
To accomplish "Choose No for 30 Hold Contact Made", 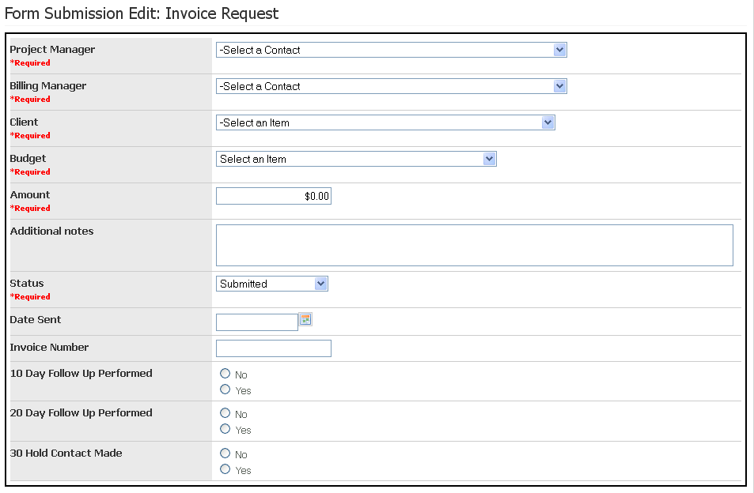I will tap(225, 453).
